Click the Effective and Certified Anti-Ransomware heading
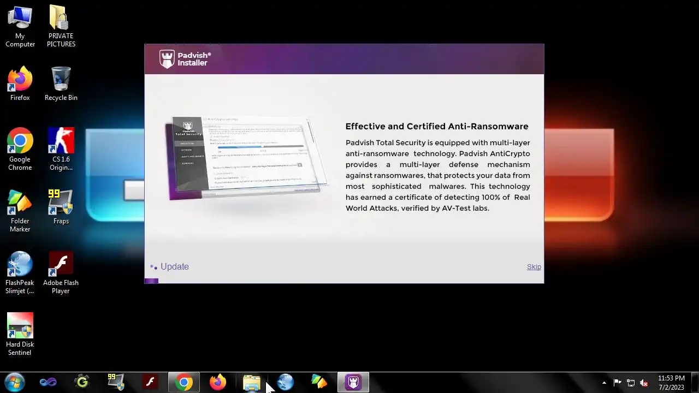The height and width of the screenshot is (393, 699). coord(437,126)
